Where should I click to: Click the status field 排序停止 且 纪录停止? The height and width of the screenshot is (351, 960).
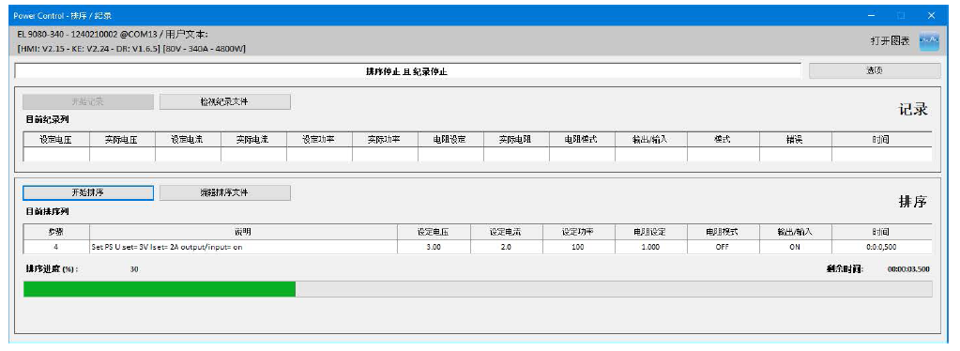(408, 71)
